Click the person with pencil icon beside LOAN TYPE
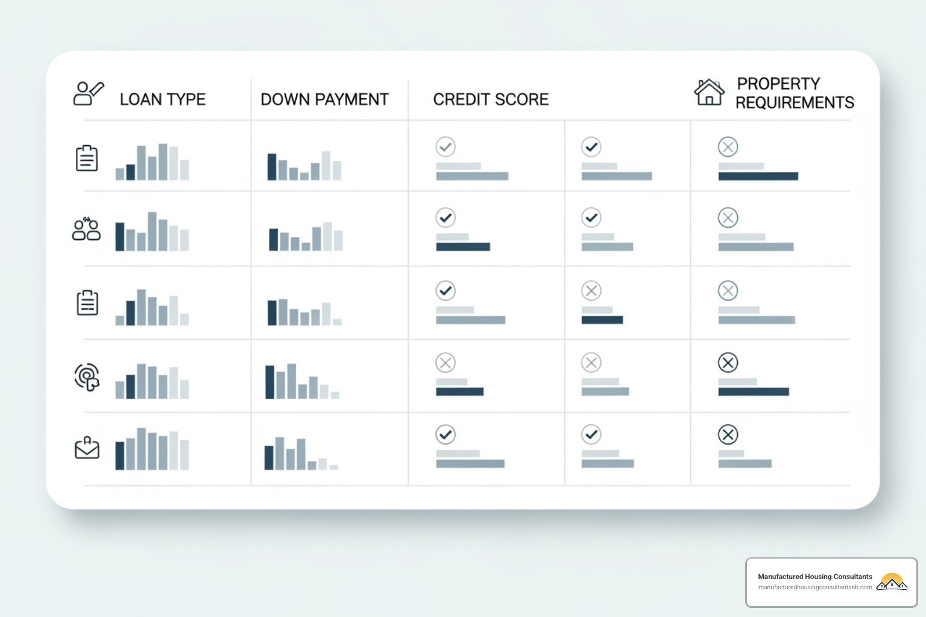Viewport: 926px width, 617px height. (x=89, y=93)
